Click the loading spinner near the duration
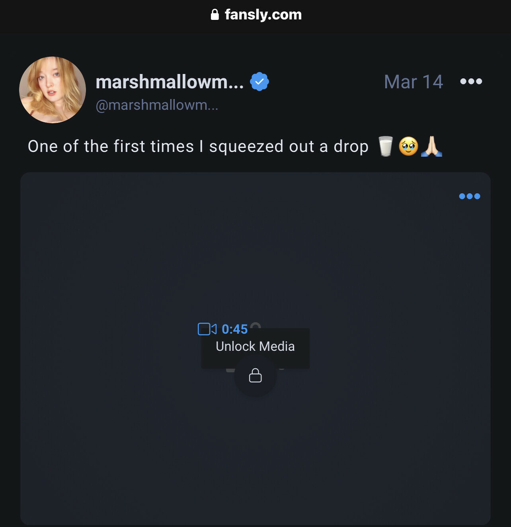The image size is (511, 527). pyautogui.click(x=255, y=326)
